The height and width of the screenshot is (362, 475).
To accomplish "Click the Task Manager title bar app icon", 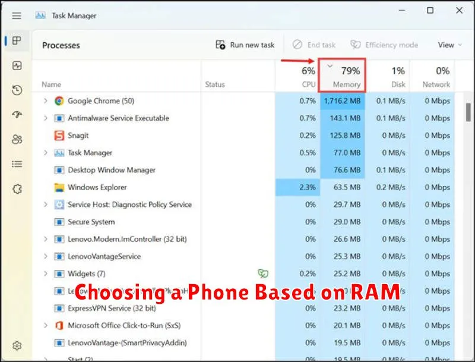I will point(40,15).
